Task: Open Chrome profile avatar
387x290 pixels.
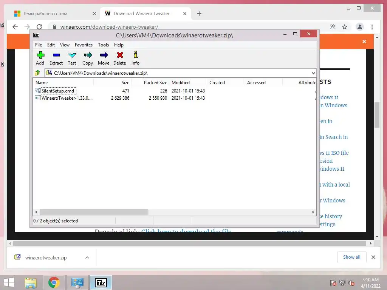Action: [360, 27]
